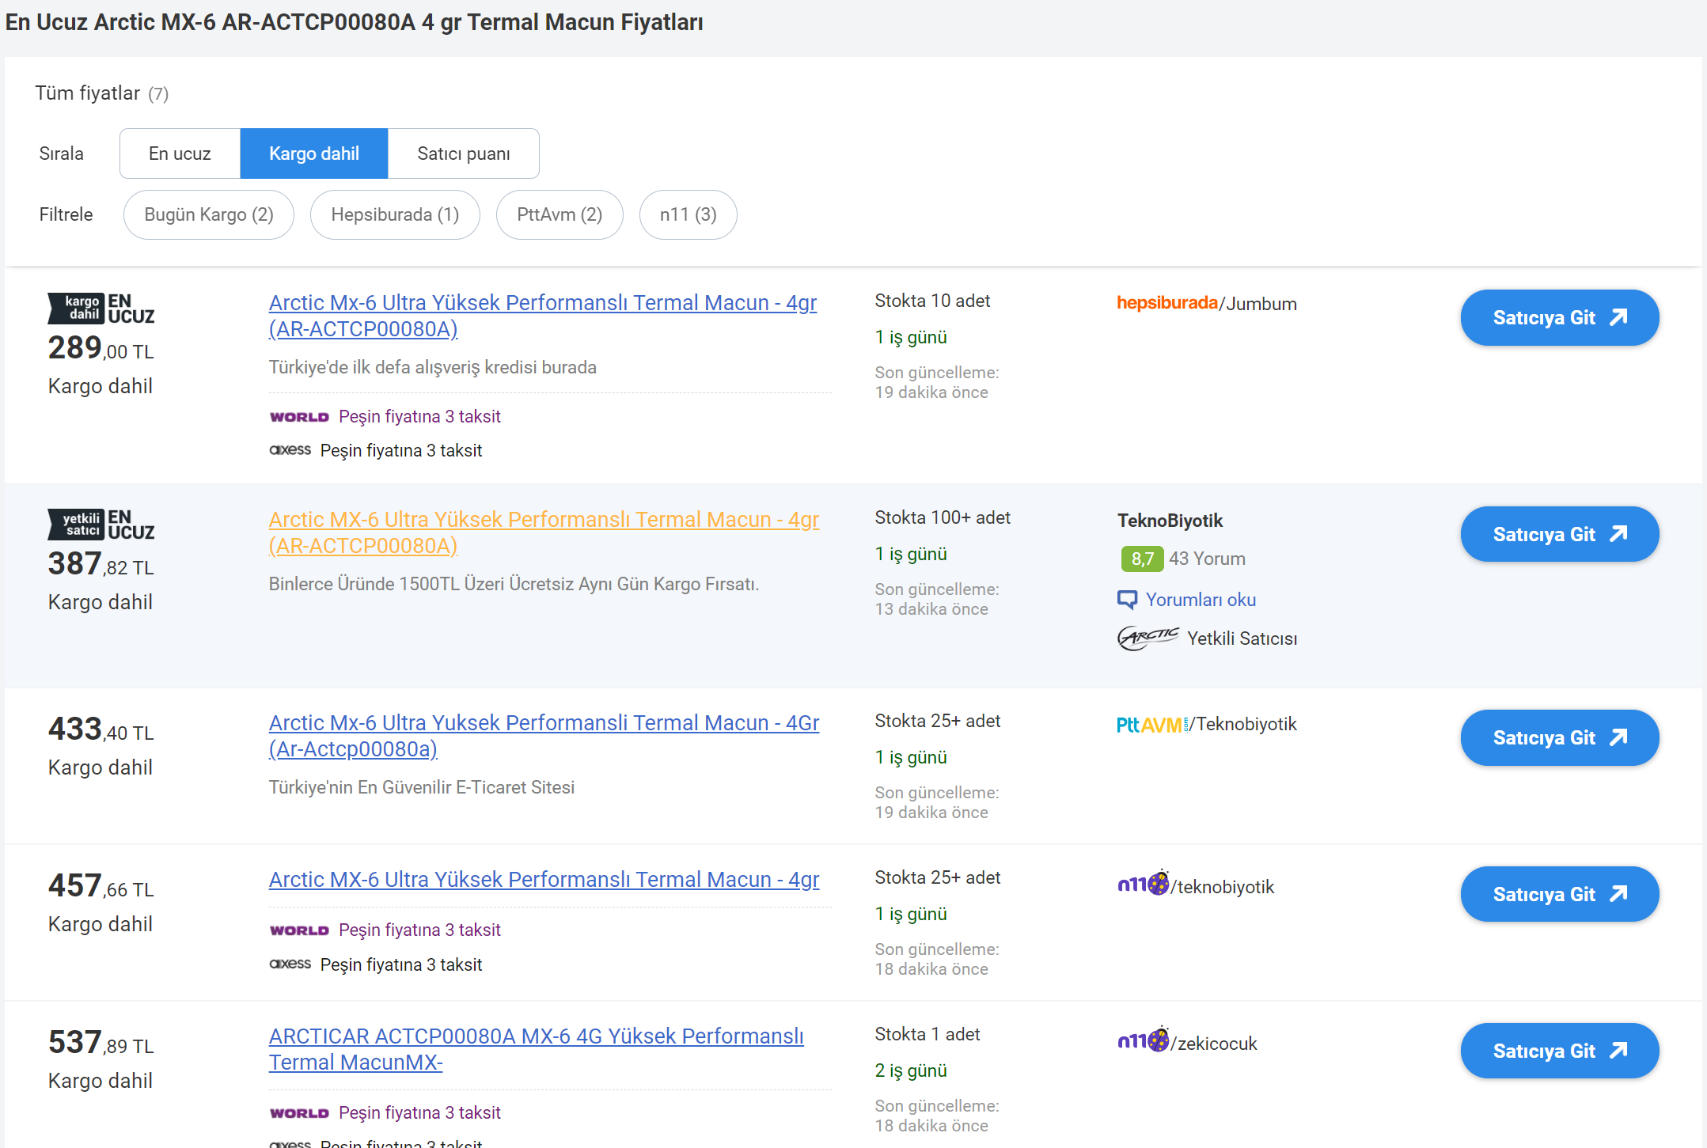Click the hepsiburada logo for Jumbum

[1166, 303]
